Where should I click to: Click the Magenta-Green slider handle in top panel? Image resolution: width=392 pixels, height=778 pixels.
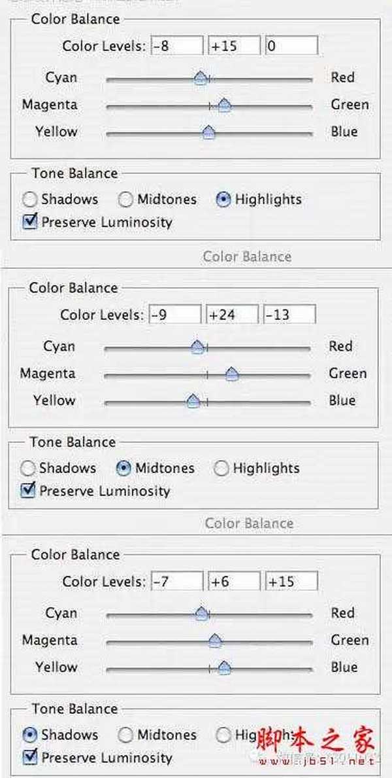tap(224, 105)
